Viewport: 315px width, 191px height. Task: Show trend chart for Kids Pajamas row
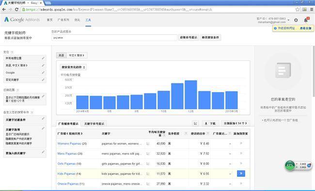pyautogui.click(x=148, y=174)
